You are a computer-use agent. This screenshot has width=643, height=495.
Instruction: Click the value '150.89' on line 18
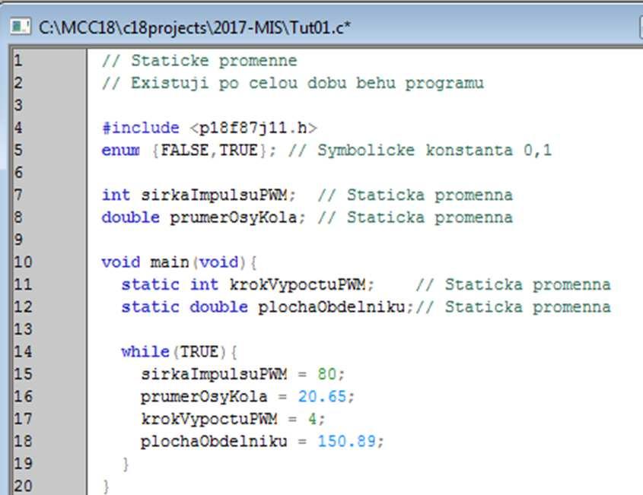[347, 441]
